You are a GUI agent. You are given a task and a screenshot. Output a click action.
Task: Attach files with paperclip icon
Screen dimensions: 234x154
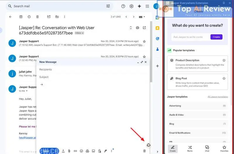[x=69, y=151]
